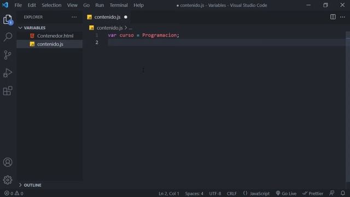350x197 pixels.
Task: Click the warnings count in status bar
Action: 19,193
